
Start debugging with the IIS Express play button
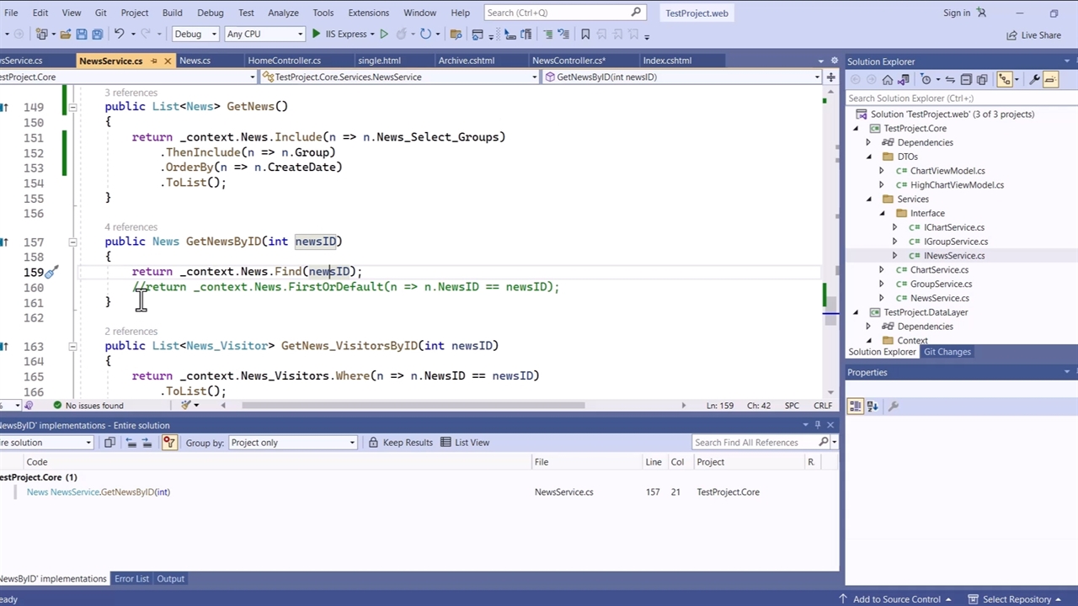pos(317,35)
